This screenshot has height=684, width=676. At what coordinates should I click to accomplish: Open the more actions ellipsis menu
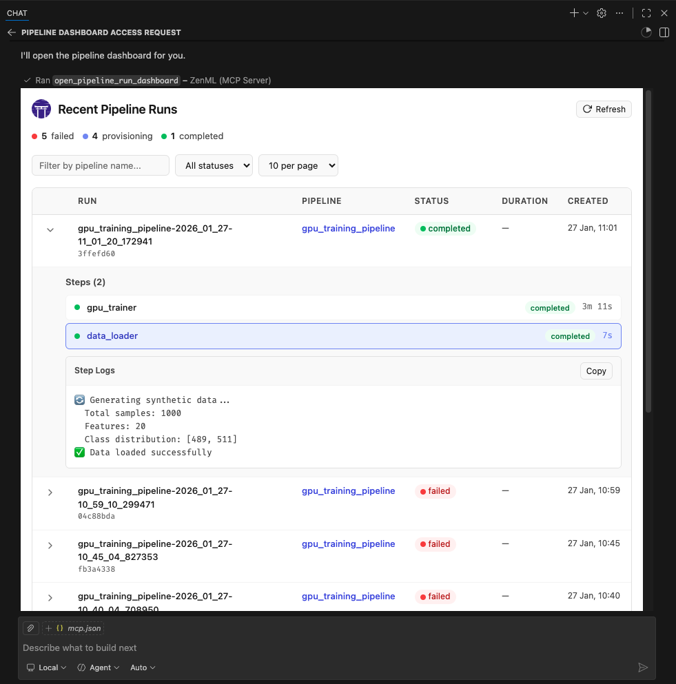pos(619,12)
